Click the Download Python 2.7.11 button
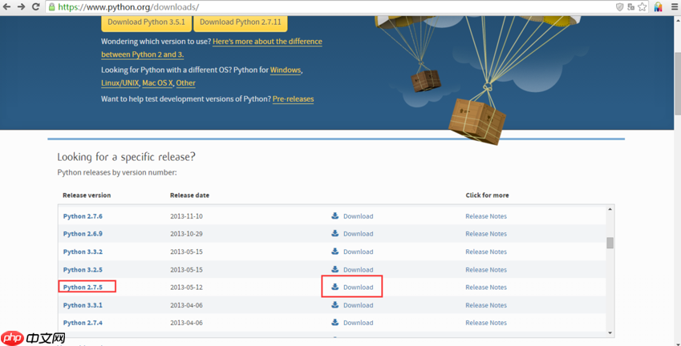Screen dimensions: 681x346 pos(240,22)
